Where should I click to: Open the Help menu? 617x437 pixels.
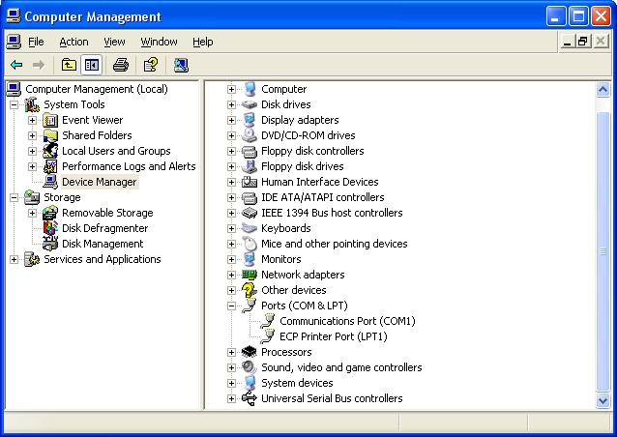[203, 42]
